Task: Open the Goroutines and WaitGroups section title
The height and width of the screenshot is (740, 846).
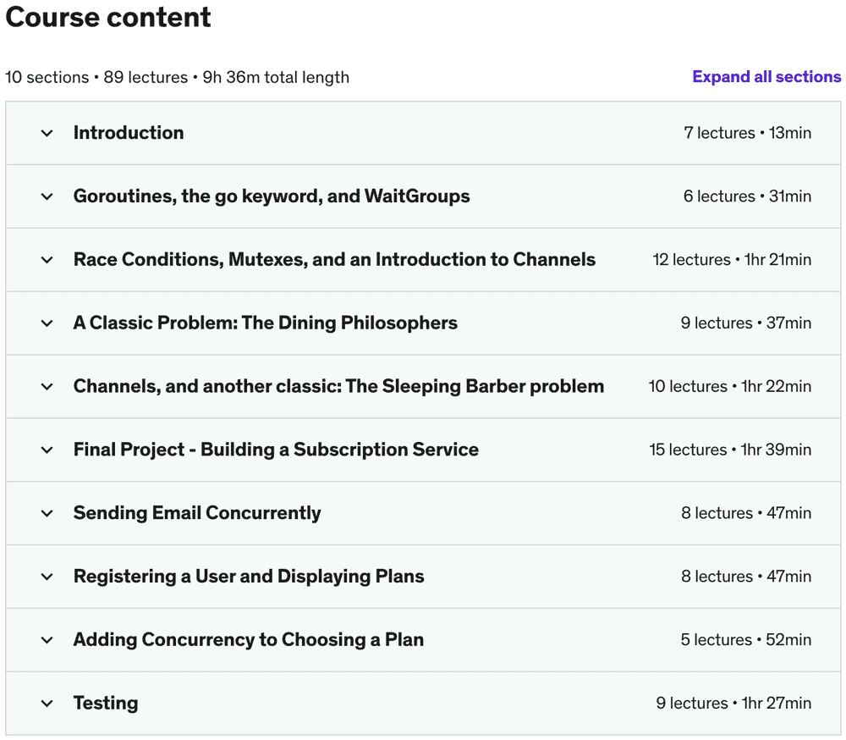Action: point(272,196)
